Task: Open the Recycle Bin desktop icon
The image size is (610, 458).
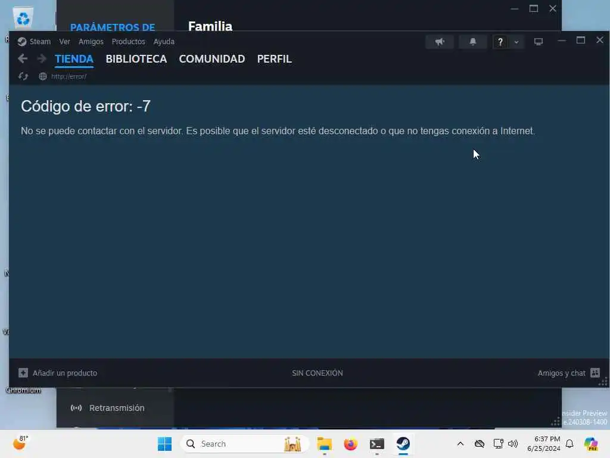Action: tap(23, 18)
